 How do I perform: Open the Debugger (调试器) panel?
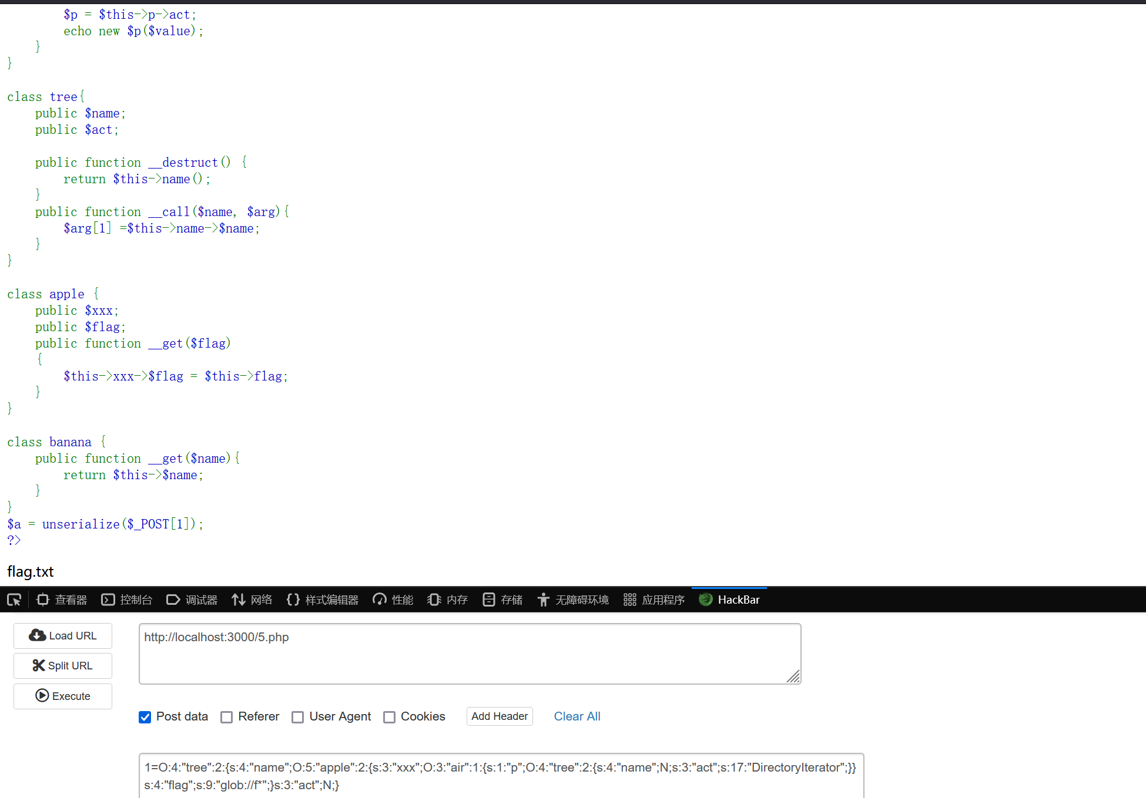tap(192, 600)
